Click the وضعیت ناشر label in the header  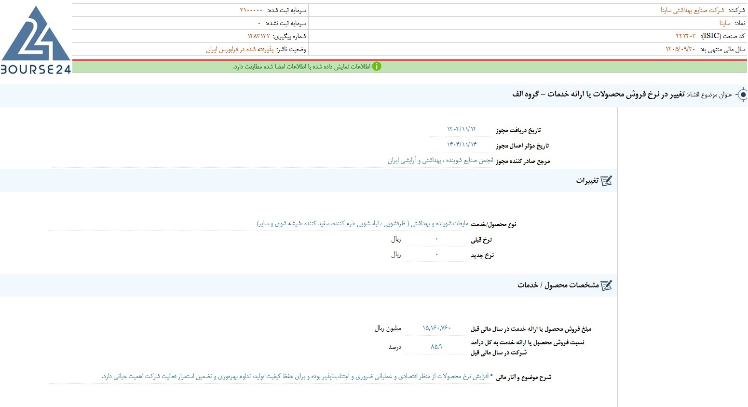[291, 49]
